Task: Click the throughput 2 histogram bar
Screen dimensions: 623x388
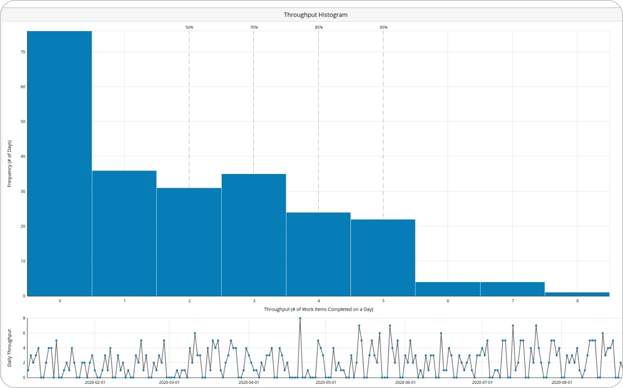Action: pos(189,242)
